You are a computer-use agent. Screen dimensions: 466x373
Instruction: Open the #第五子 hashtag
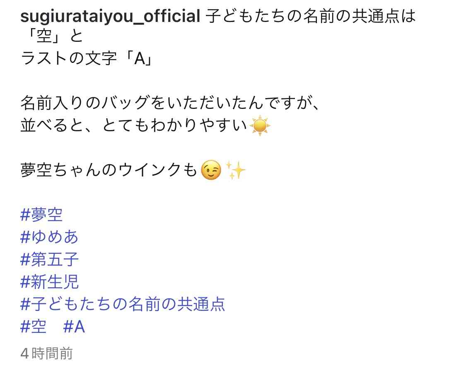pos(49,259)
